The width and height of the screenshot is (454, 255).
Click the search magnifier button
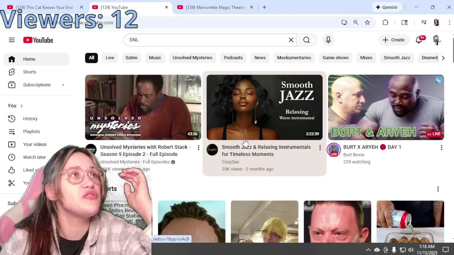pyautogui.click(x=306, y=40)
